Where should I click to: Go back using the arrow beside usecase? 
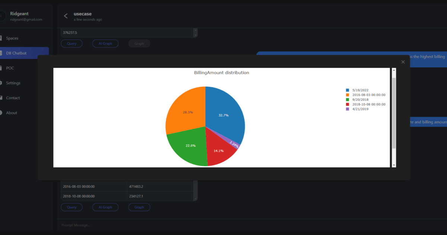[x=66, y=16]
